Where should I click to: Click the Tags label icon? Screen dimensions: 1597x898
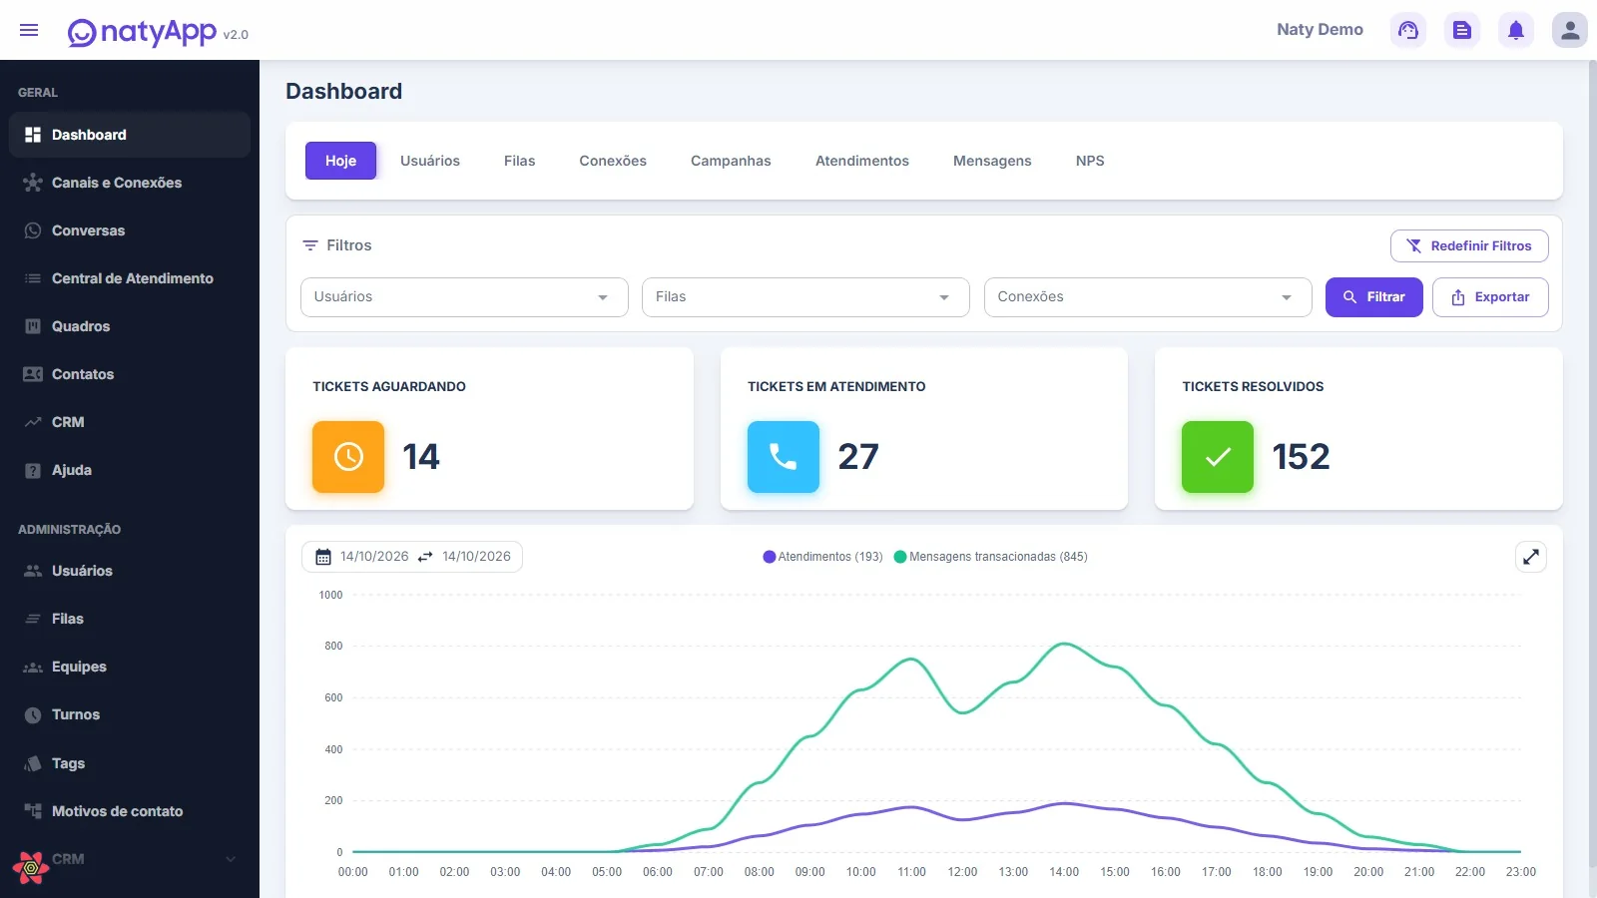33,763
